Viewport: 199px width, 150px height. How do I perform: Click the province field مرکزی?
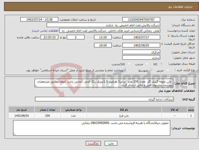coord(141,52)
